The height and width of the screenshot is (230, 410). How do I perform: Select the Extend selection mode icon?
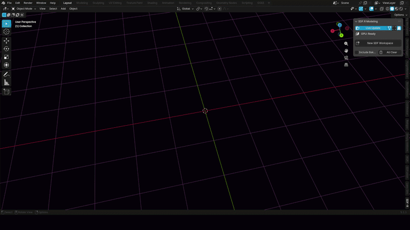pos(8,15)
